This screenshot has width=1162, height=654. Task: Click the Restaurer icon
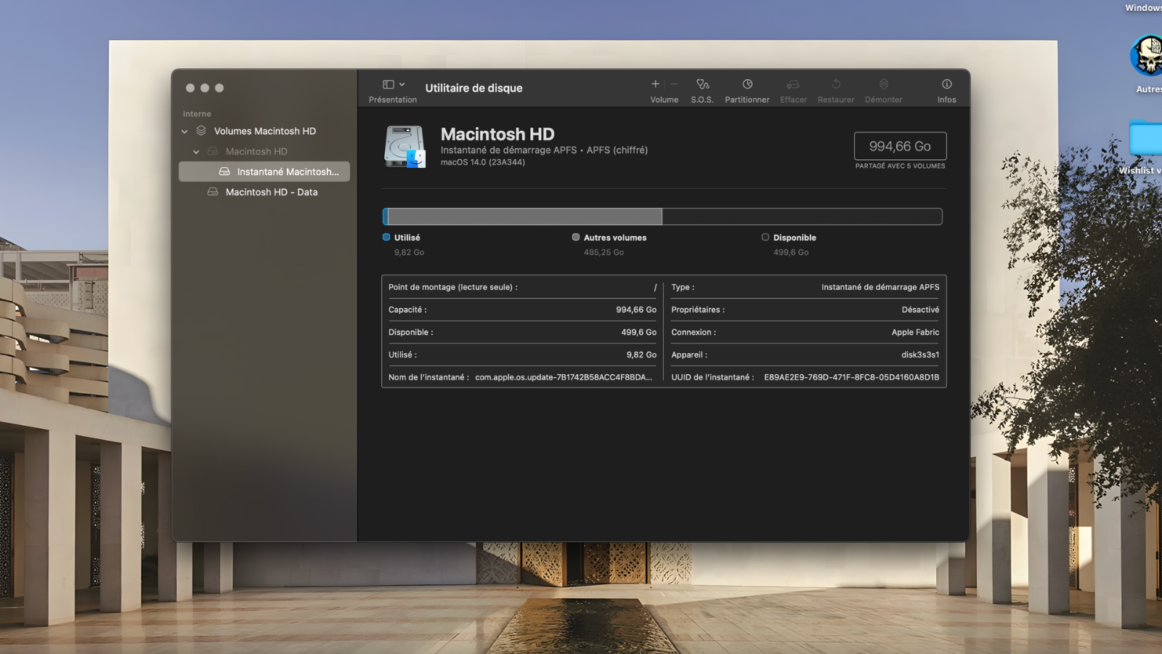(x=835, y=89)
